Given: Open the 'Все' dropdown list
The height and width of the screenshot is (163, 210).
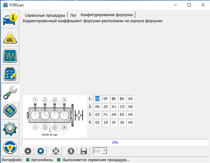Looking at the screenshot, I should tap(100, 151).
